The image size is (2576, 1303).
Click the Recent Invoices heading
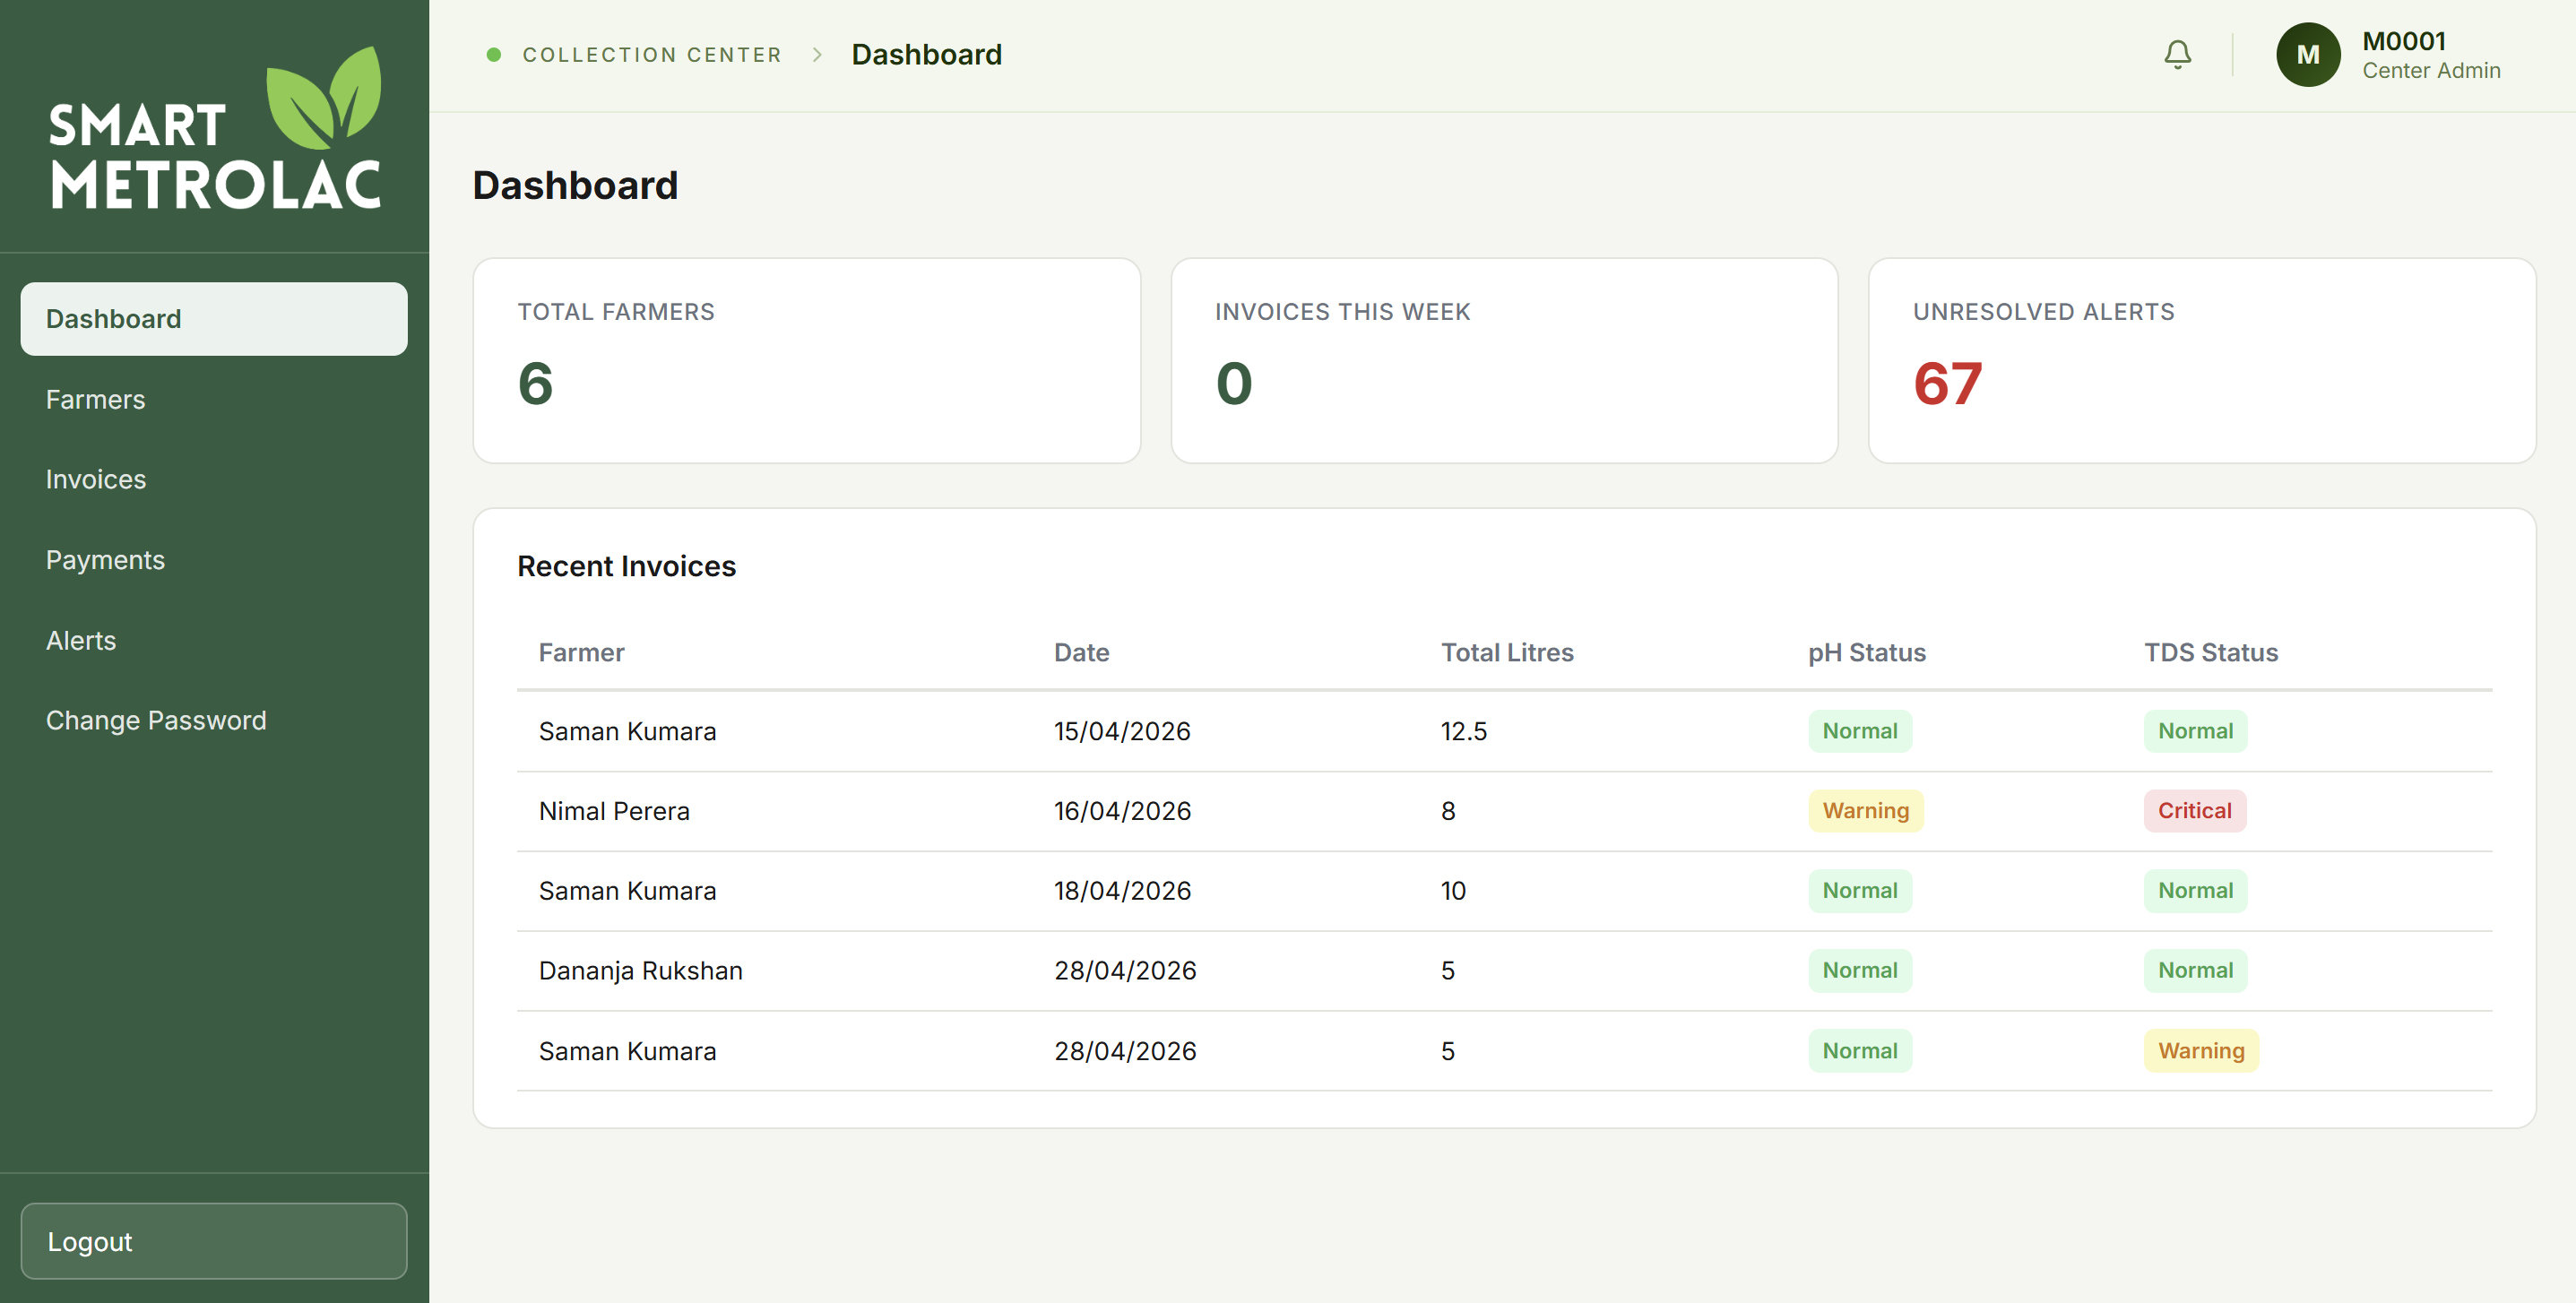[626, 566]
